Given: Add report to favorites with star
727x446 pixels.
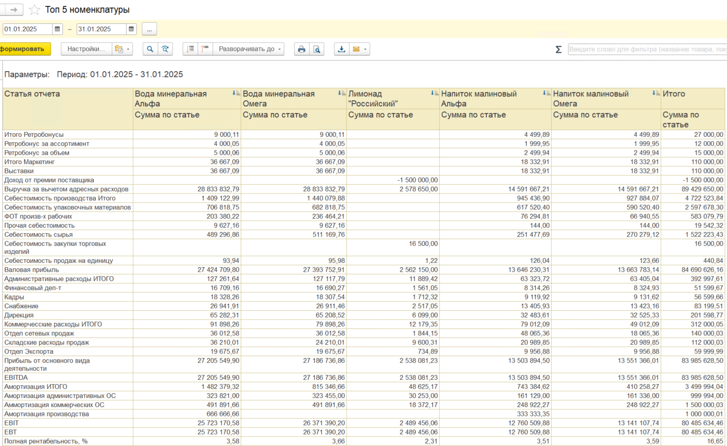Looking at the screenshot, I should (35, 10).
